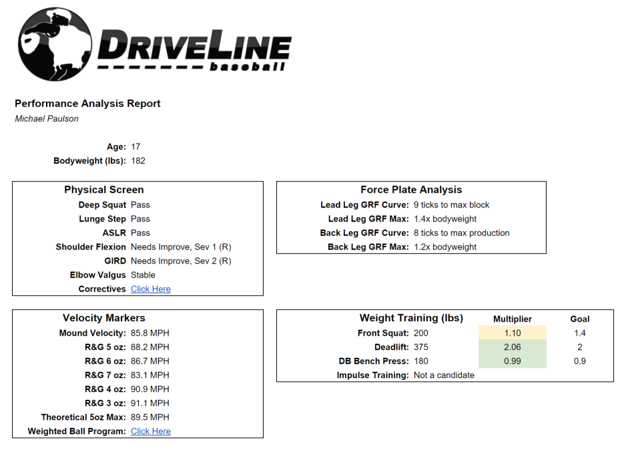This screenshot has width=628, height=456.
Task: Click the 'Elbow Valgus' label
Action: click(x=97, y=275)
